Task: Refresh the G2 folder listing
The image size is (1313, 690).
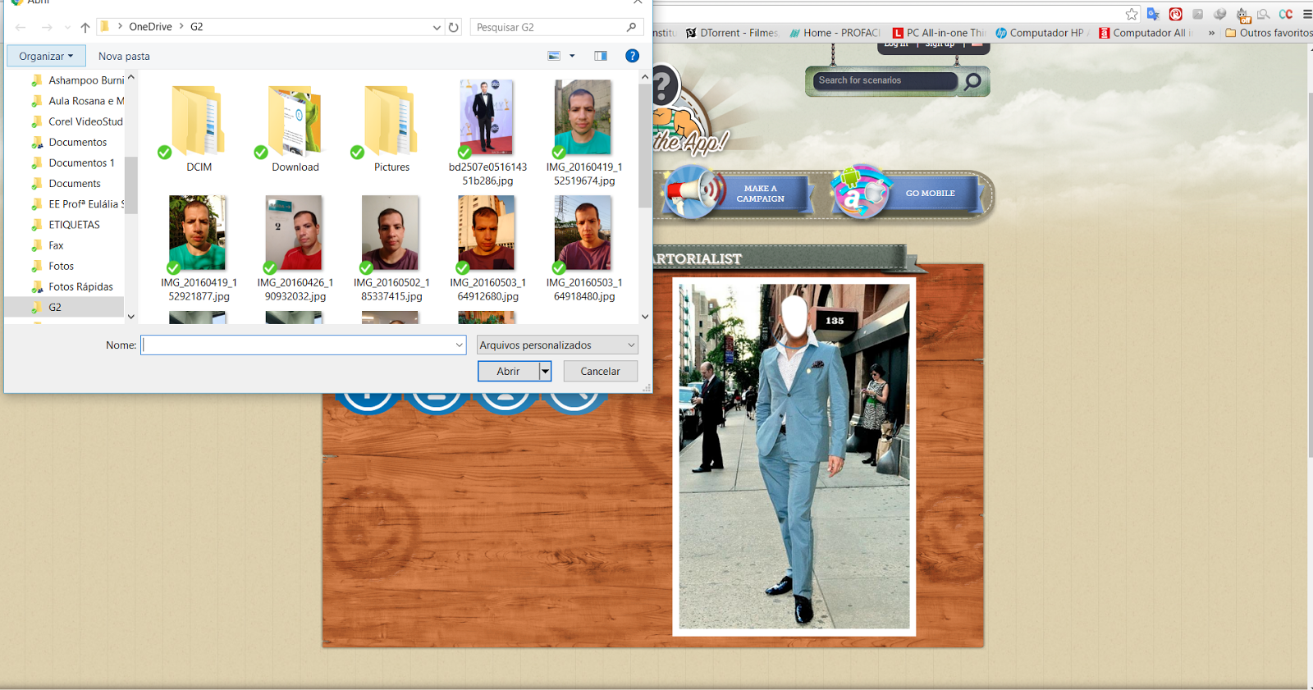Action: pos(453,27)
